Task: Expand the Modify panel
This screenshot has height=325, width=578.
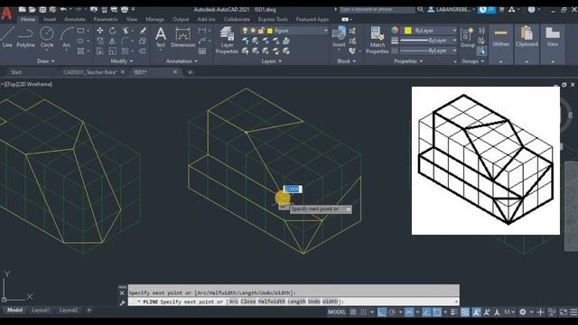Action: click(x=122, y=61)
